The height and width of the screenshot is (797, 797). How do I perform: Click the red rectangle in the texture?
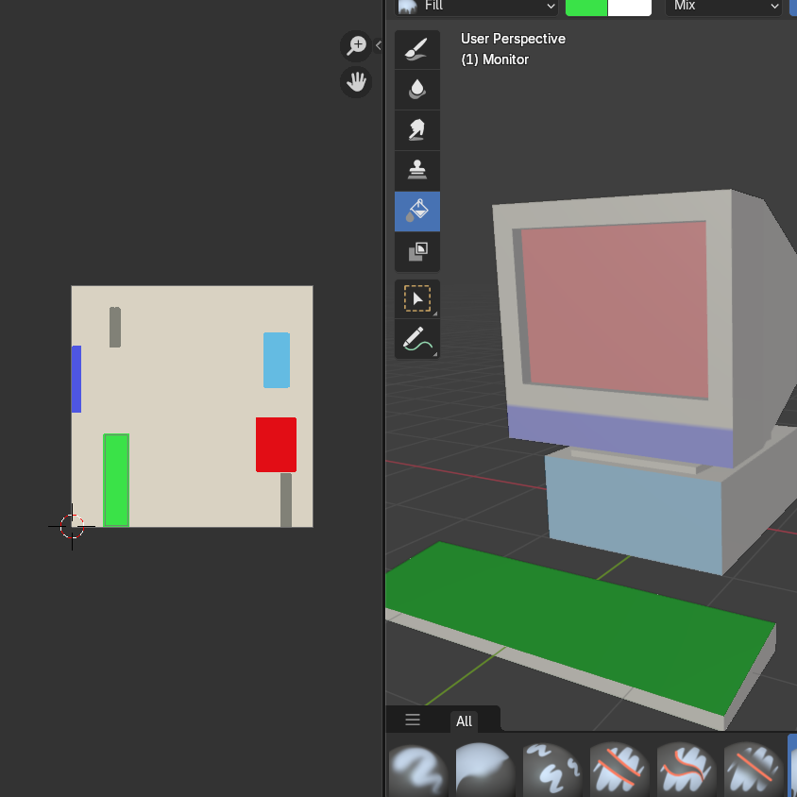click(276, 445)
